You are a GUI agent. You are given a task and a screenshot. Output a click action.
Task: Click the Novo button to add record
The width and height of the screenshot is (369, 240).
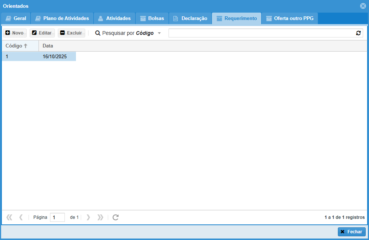(15, 33)
